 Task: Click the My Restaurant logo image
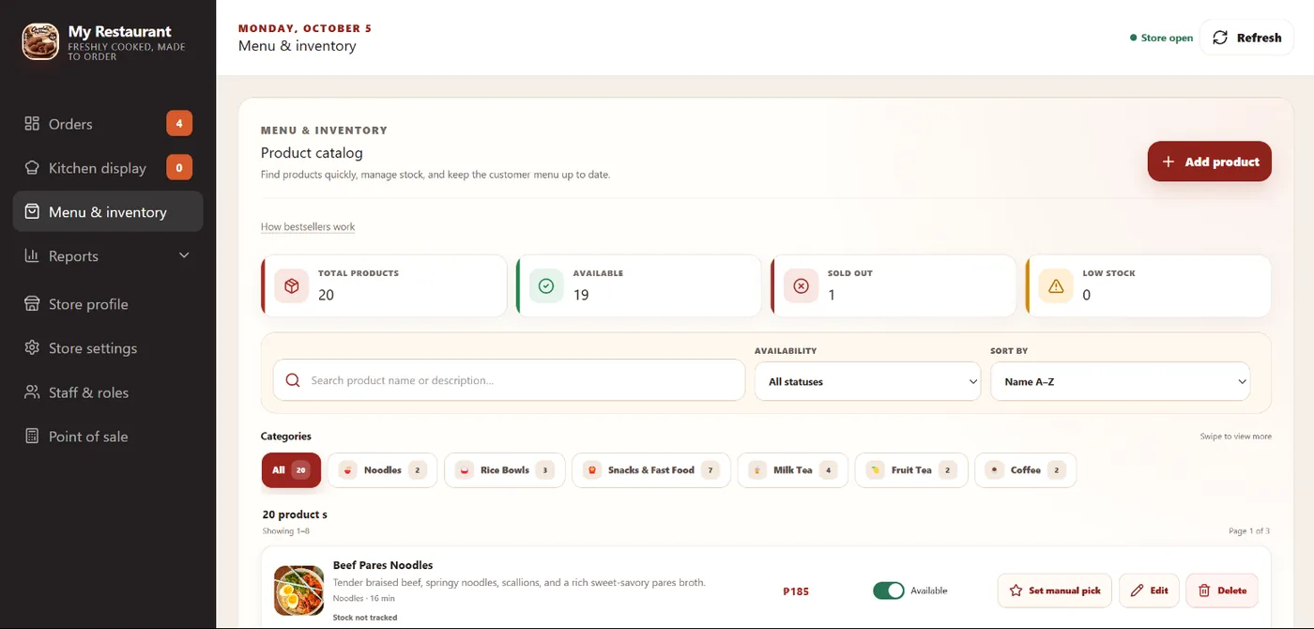point(40,41)
